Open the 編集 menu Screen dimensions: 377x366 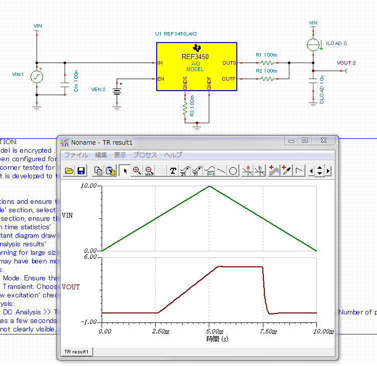[x=101, y=155]
